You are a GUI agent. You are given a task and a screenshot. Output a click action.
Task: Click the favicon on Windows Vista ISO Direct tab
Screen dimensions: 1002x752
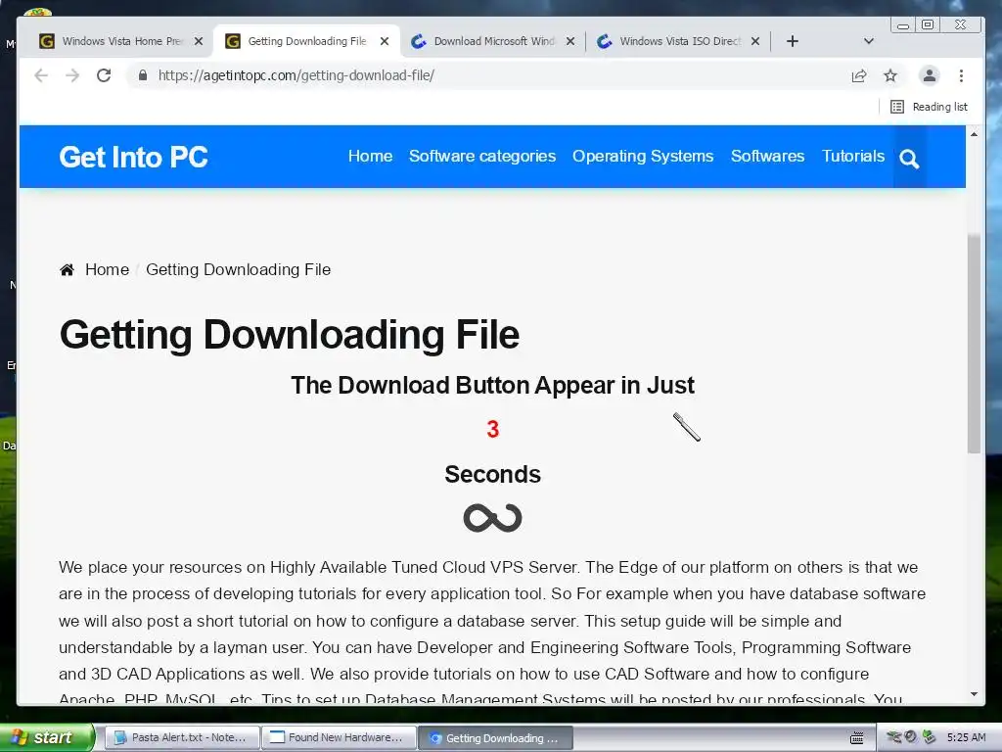pos(605,41)
